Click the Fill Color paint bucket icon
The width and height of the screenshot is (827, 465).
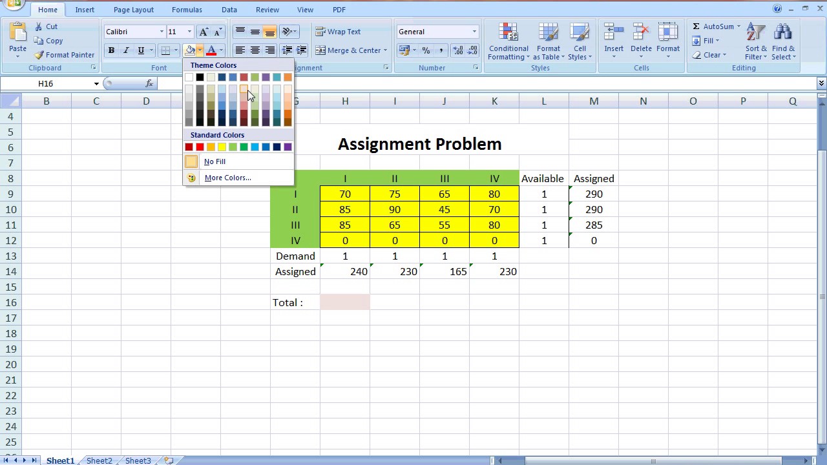click(190, 50)
